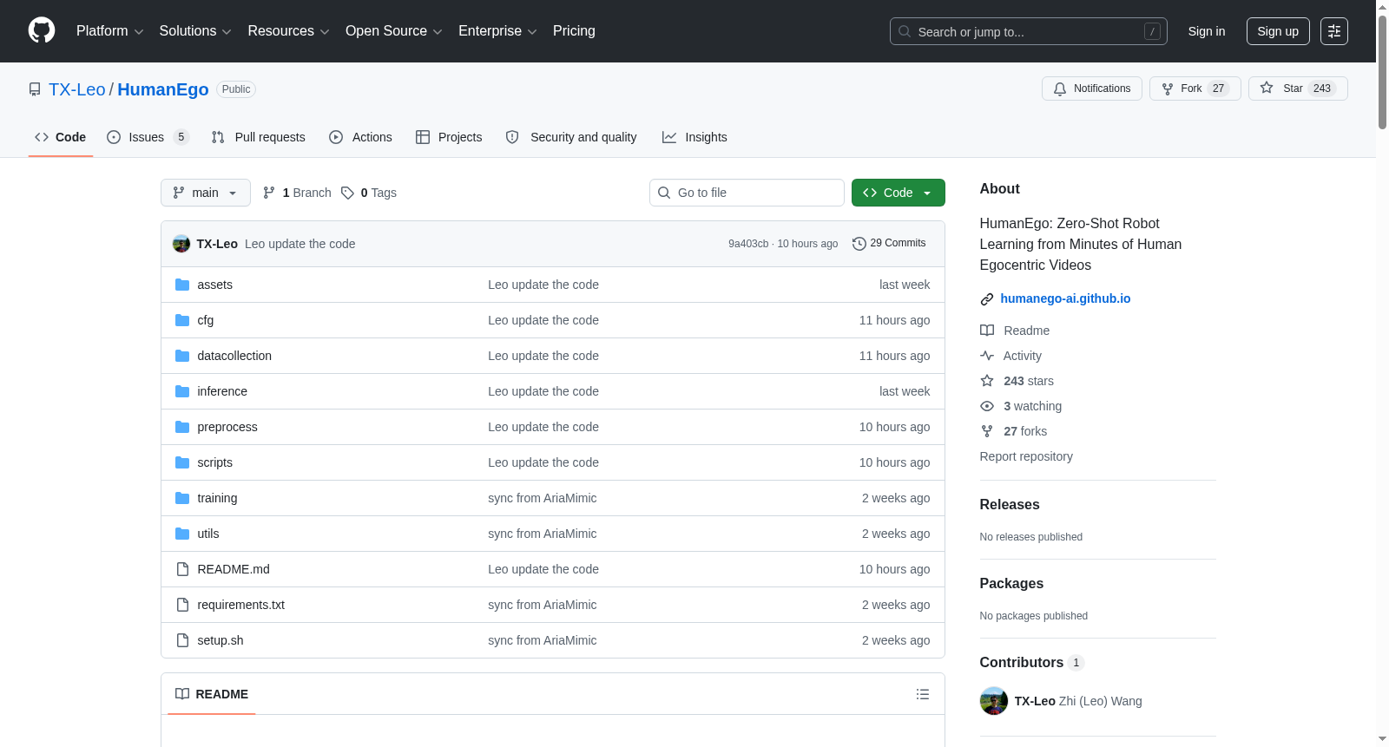
Task: Click the inference folder icon
Action: pyautogui.click(x=182, y=391)
